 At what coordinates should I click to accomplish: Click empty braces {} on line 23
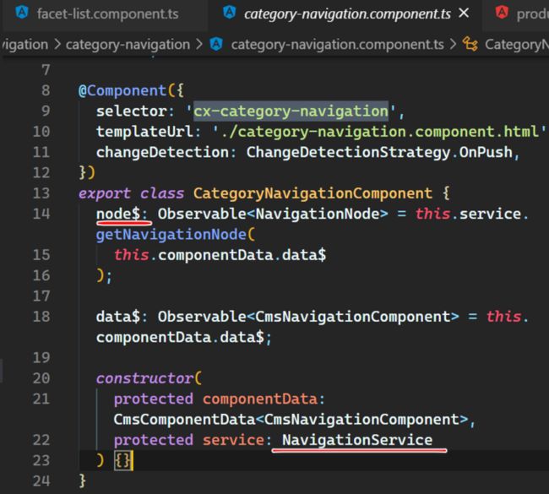123,460
